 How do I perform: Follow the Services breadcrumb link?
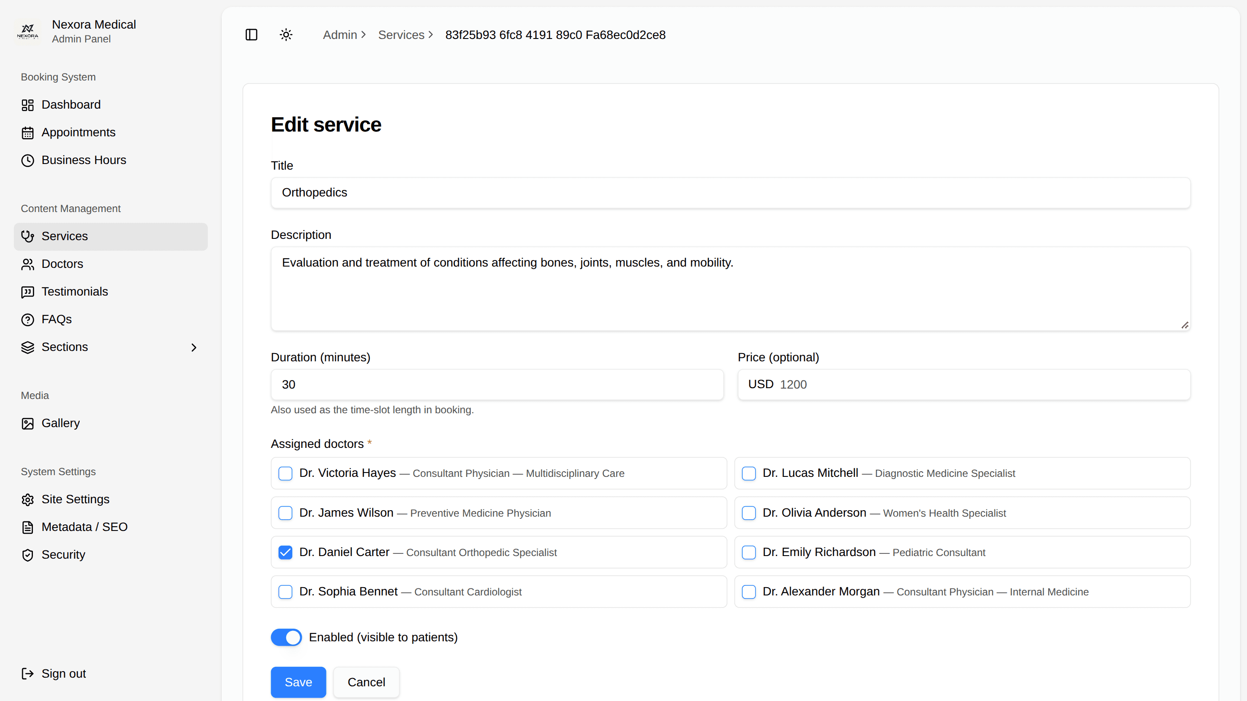tap(401, 35)
